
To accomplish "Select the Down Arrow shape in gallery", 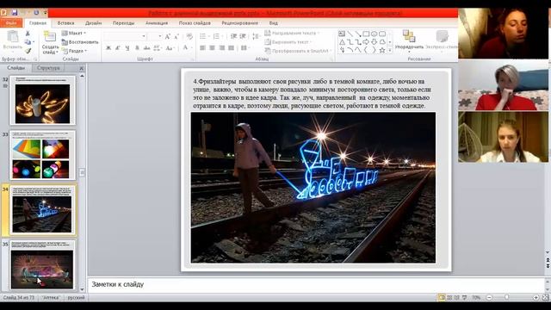I will 374,42.
